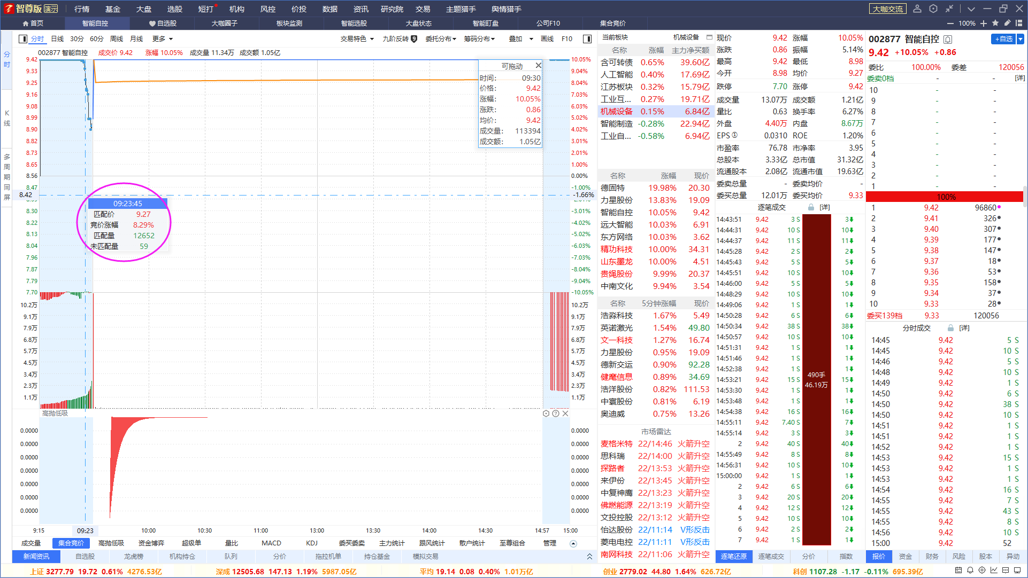The image size is (1028, 578).
Task: Select the 超级单 indicator tab
Action: [x=191, y=543]
